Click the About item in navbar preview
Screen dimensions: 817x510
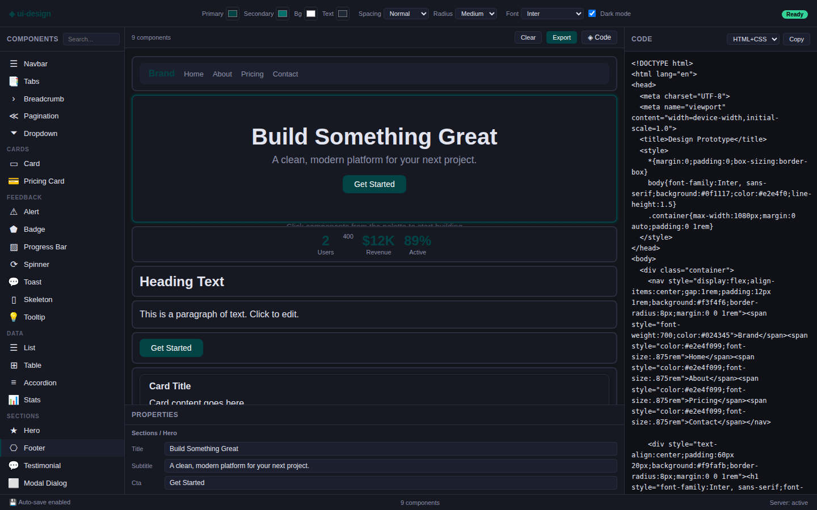(x=222, y=74)
